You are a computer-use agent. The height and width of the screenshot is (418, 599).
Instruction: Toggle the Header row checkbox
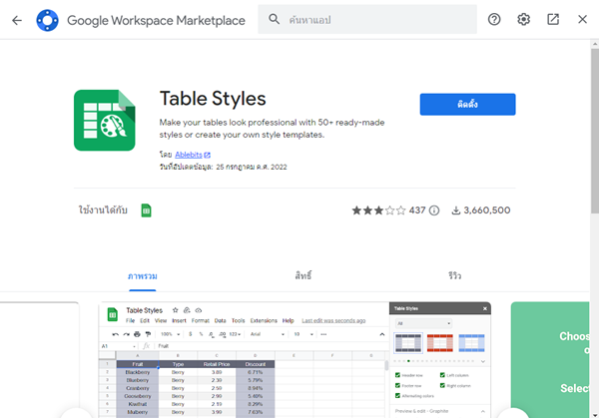point(397,375)
